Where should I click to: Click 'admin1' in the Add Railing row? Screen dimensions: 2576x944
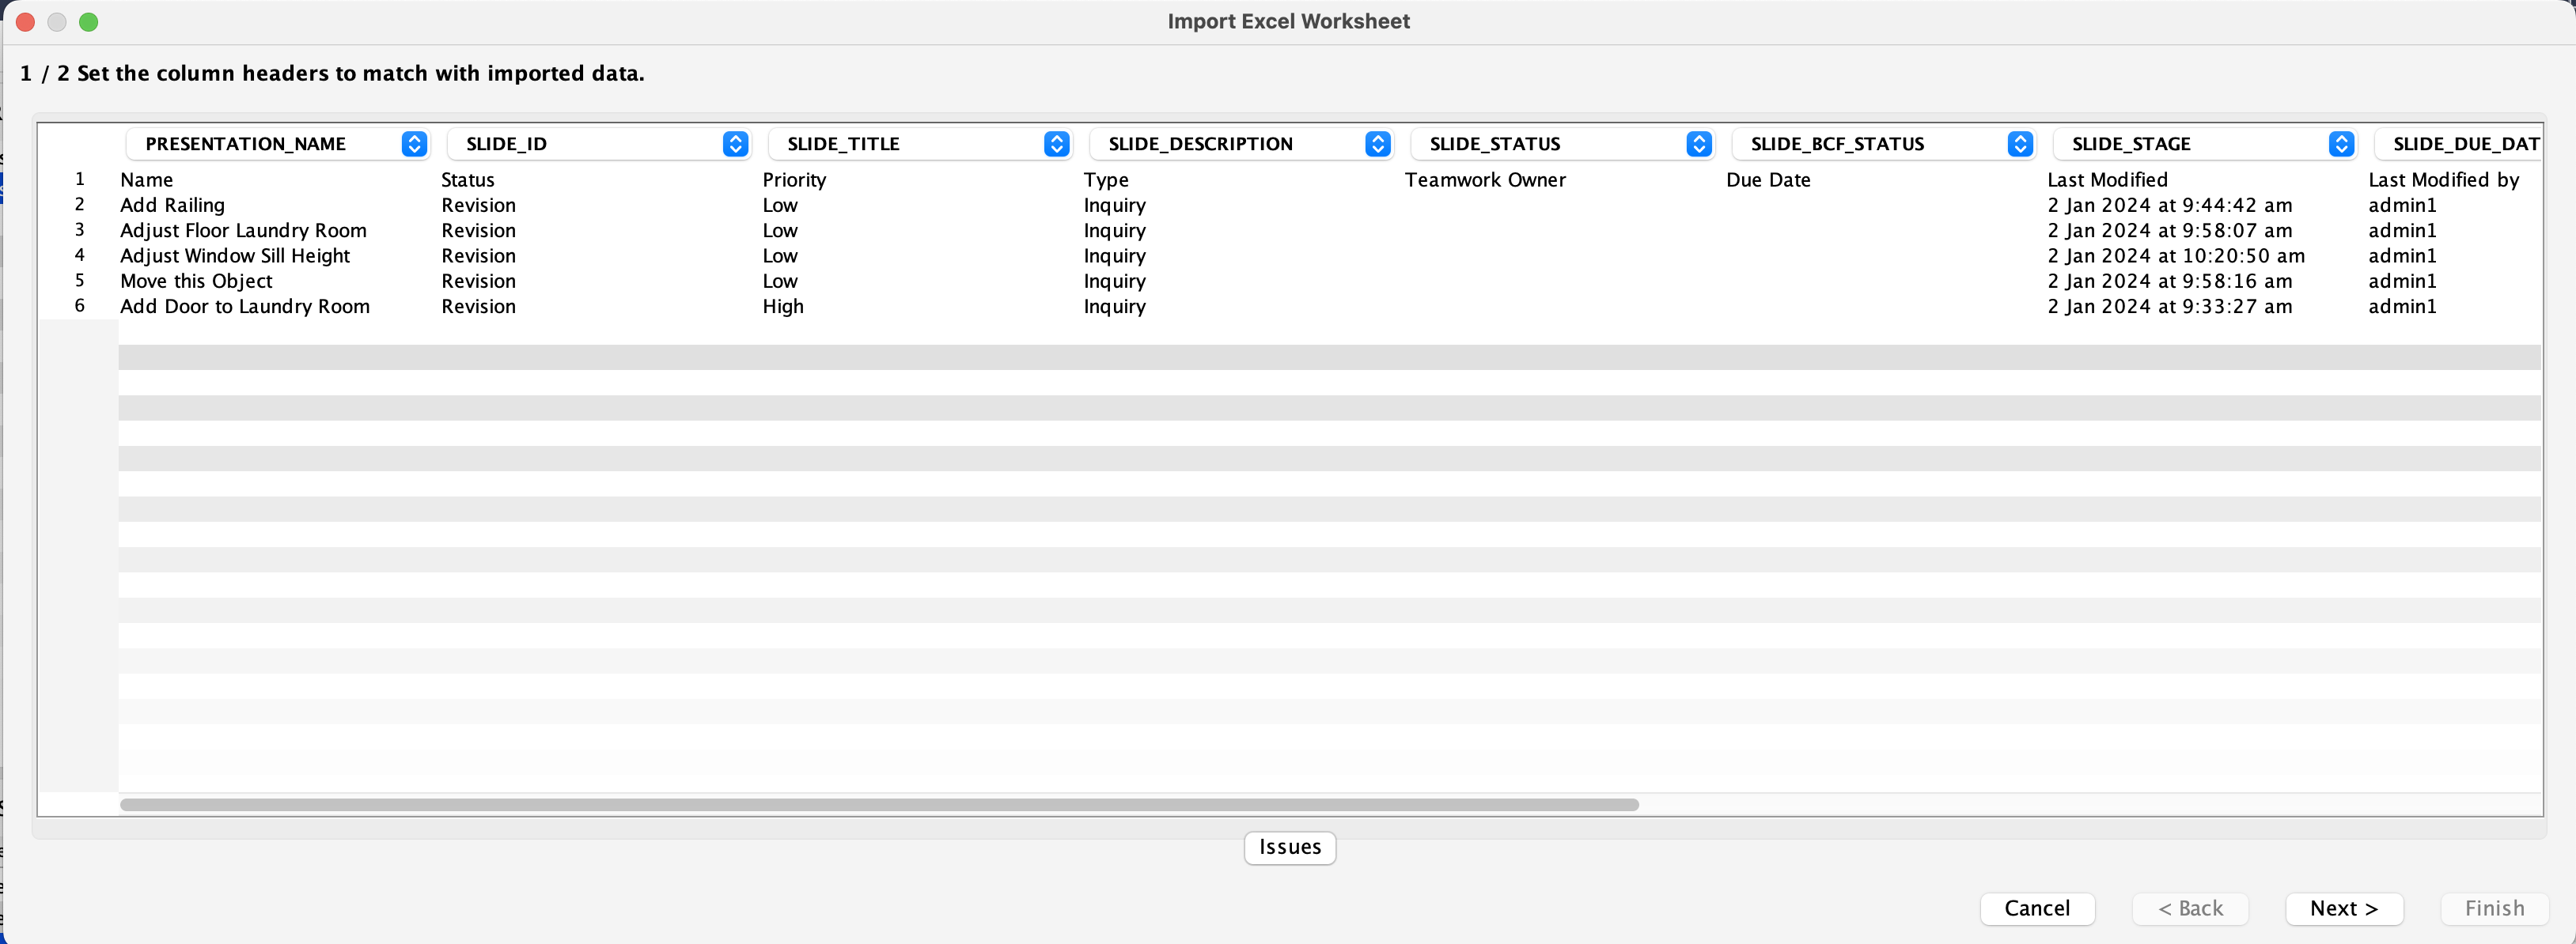tap(2402, 205)
